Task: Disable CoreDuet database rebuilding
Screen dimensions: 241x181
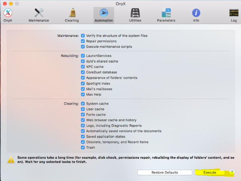Action: pos(83,72)
